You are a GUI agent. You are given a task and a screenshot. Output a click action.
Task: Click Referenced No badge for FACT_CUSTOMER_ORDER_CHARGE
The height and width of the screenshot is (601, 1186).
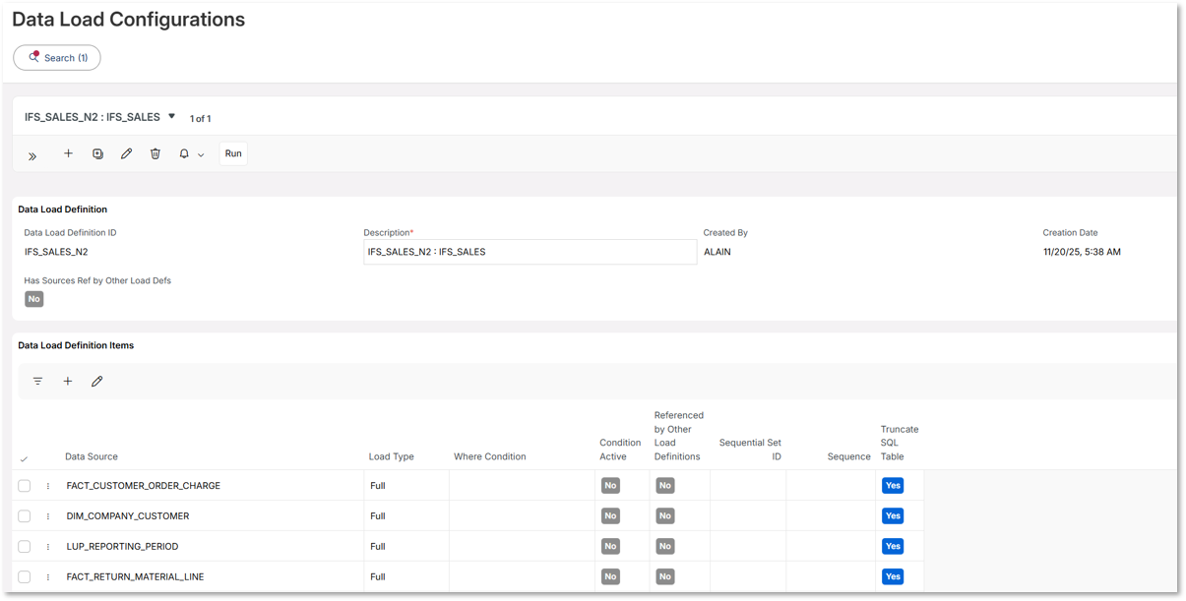(665, 486)
